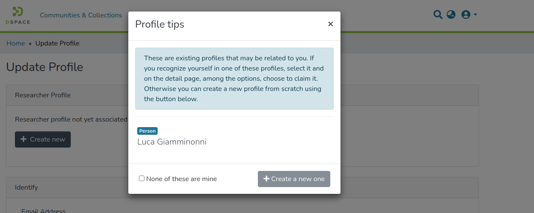Check the None of these are mine box
Viewport: 534px width, 213px height.
[142, 179]
